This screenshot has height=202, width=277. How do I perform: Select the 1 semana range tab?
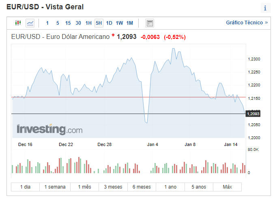55,187
